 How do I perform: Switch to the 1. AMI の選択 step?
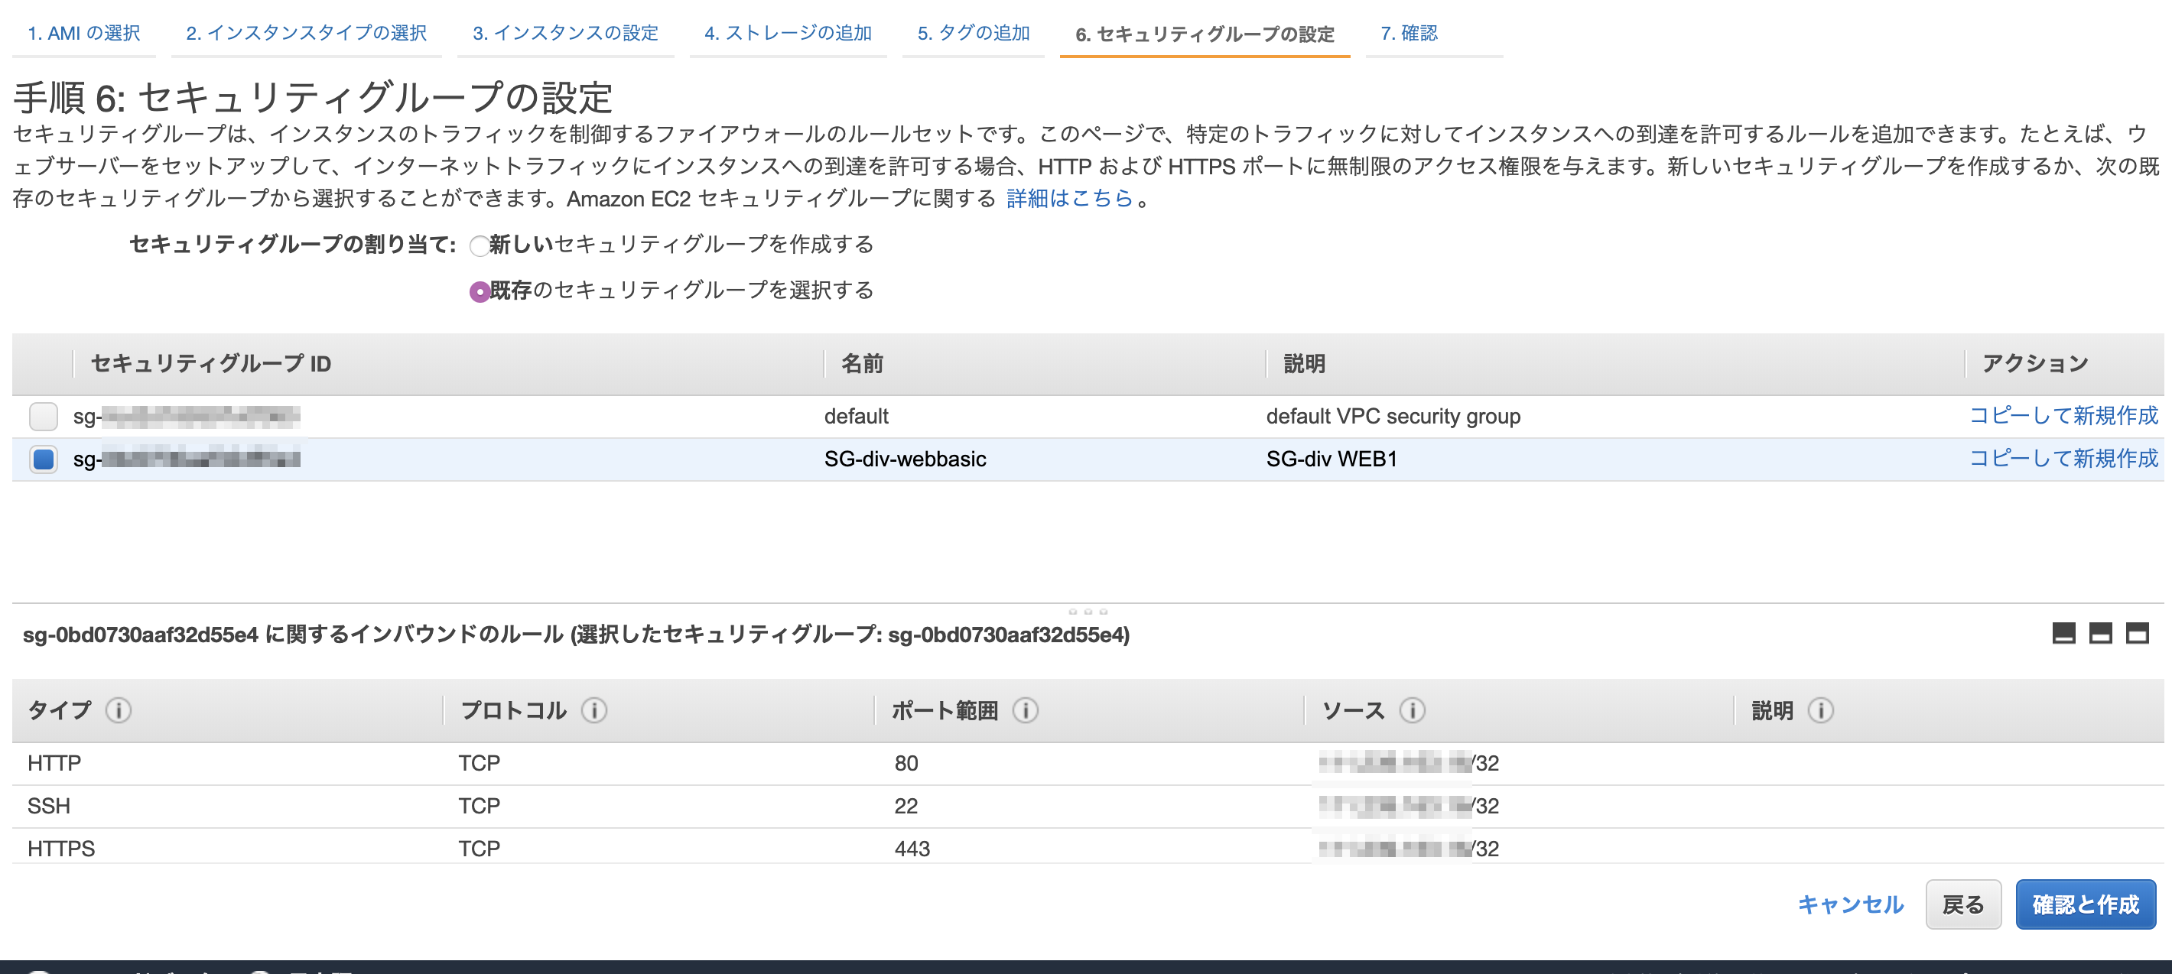pos(83,33)
